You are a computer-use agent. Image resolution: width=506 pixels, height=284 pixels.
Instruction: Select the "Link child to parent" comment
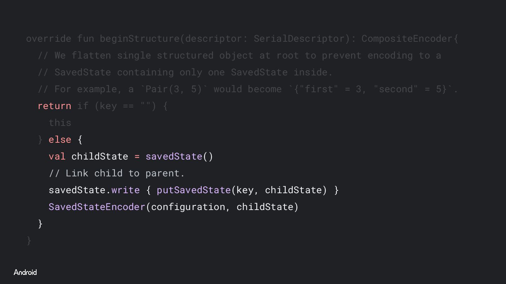pos(117,173)
